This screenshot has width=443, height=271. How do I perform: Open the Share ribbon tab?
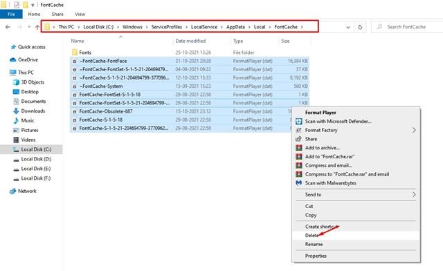(57, 14)
